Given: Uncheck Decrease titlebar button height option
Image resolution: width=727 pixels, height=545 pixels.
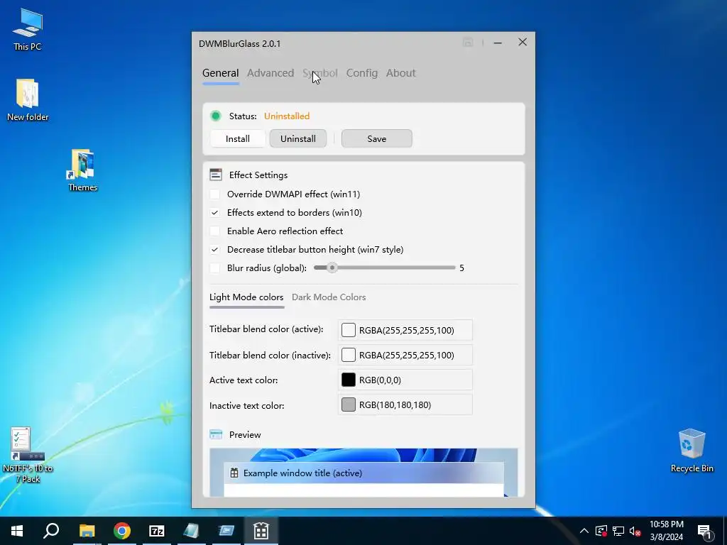Looking at the screenshot, I should (x=214, y=249).
